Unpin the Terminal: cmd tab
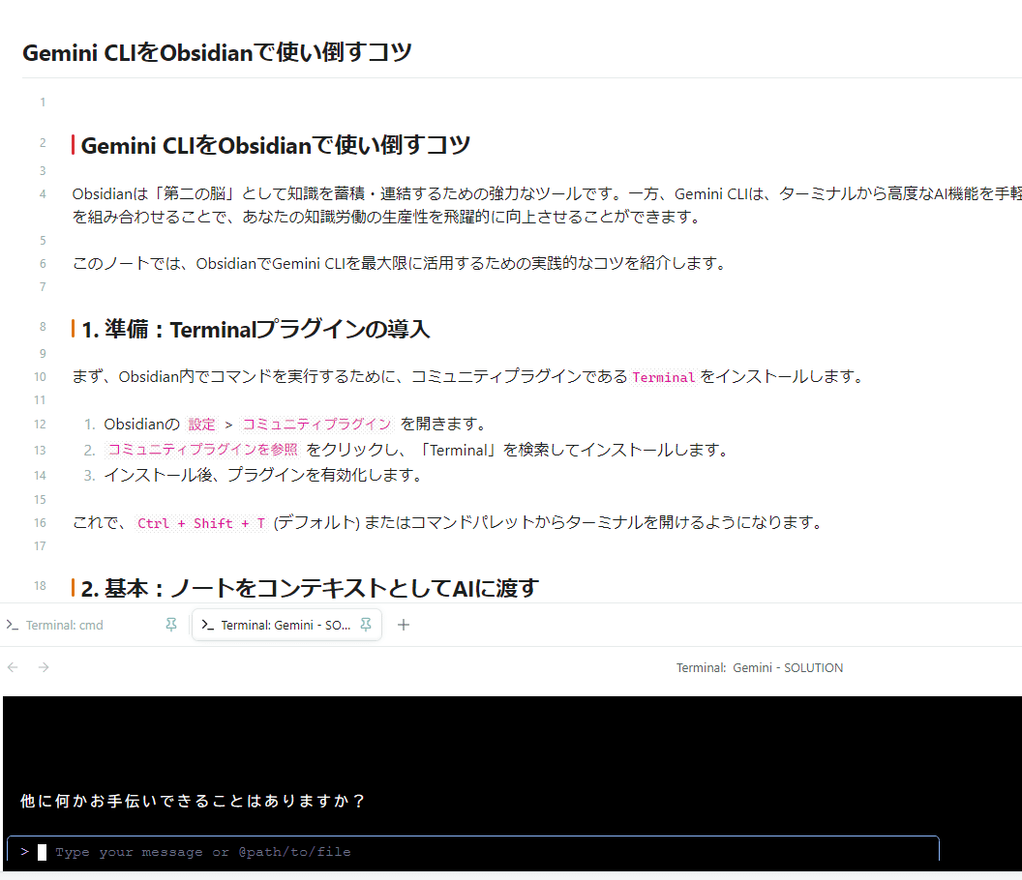 170,625
